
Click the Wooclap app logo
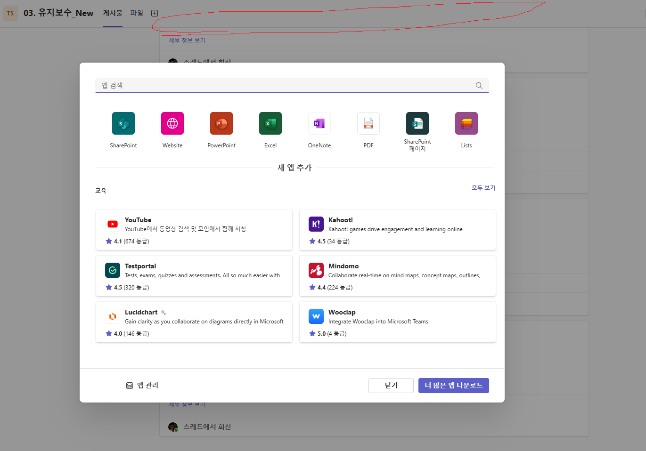[316, 316]
